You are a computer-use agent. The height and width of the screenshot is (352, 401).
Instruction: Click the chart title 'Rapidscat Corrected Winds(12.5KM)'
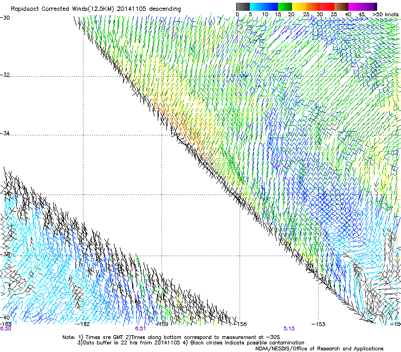(x=62, y=9)
